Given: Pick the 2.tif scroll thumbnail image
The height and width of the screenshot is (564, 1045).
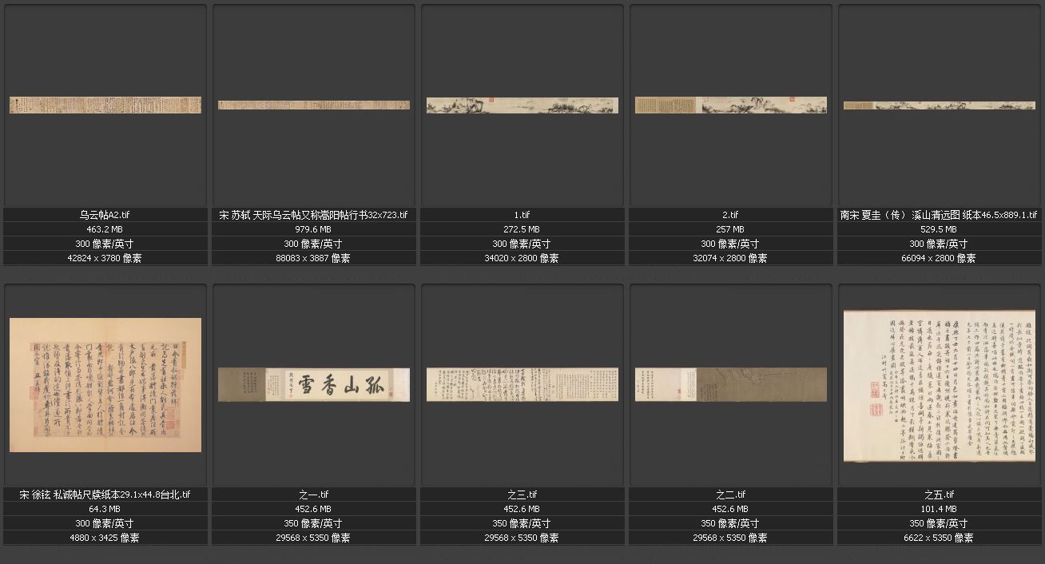Looking at the screenshot, I should click(x=730, y=105).
